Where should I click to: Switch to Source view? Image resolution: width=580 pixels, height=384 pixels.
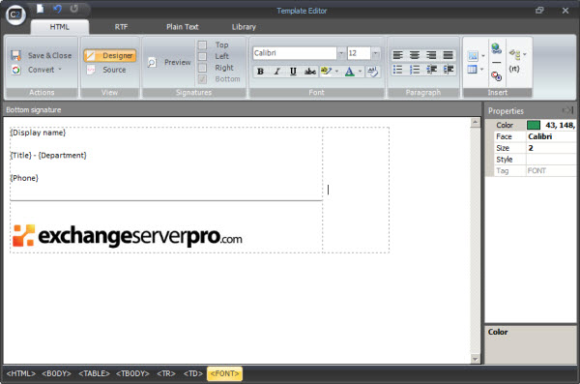(x=107, y=70)
